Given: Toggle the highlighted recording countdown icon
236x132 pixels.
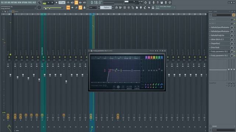Looking at the screenshot, I should [x=76, y=3].
